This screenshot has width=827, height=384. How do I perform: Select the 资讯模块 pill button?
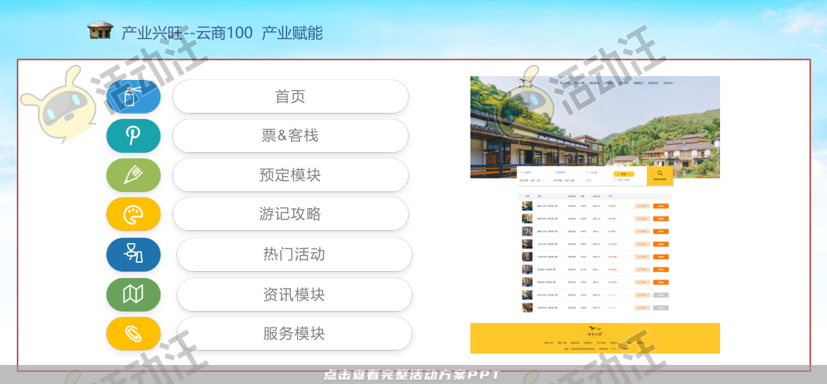294,295
